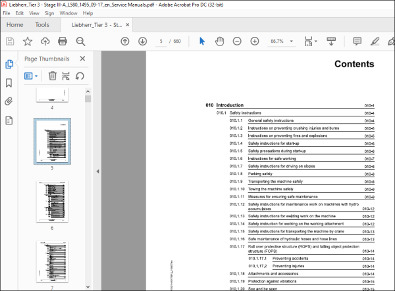Open Instructions for safe working entry

(x=302, y=159)
